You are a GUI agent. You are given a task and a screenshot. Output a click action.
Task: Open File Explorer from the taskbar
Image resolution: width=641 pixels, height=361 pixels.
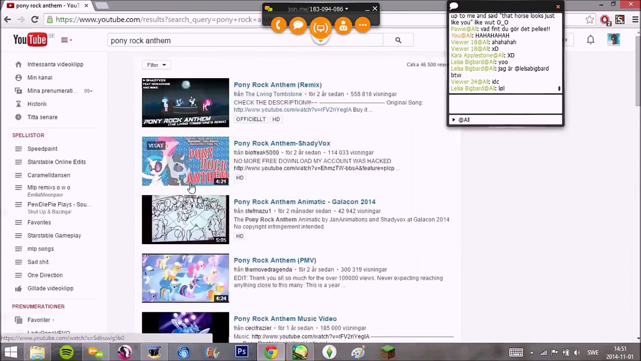coord(38,352)
